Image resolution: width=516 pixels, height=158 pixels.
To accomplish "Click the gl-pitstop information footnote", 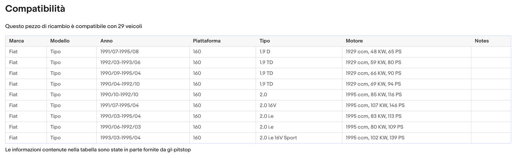I will 98,150.
